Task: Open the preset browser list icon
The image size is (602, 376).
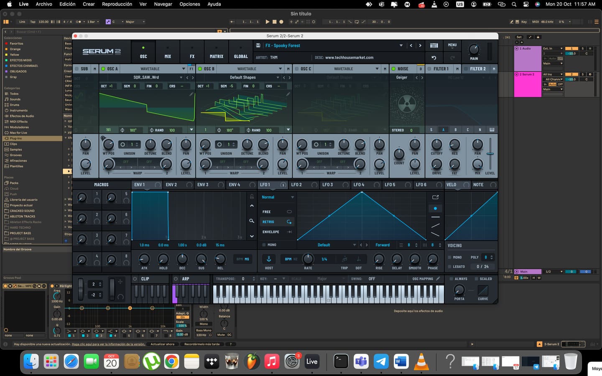Action: coord(434,46)
